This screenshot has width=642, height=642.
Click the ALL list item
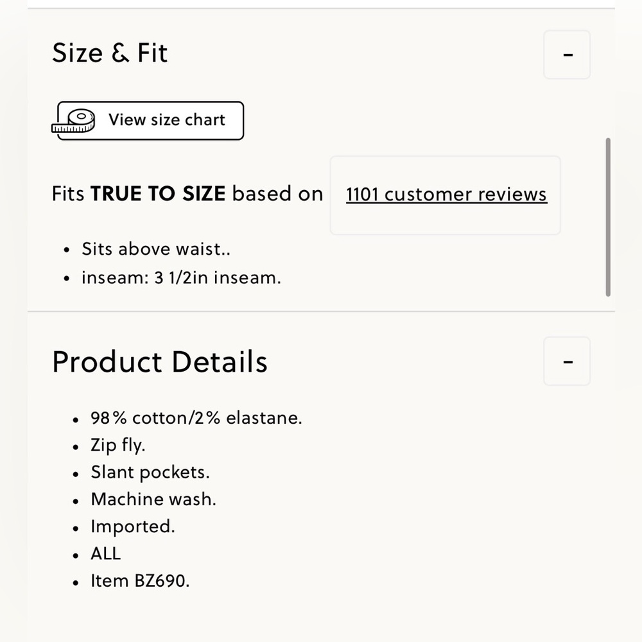point(106,553)
